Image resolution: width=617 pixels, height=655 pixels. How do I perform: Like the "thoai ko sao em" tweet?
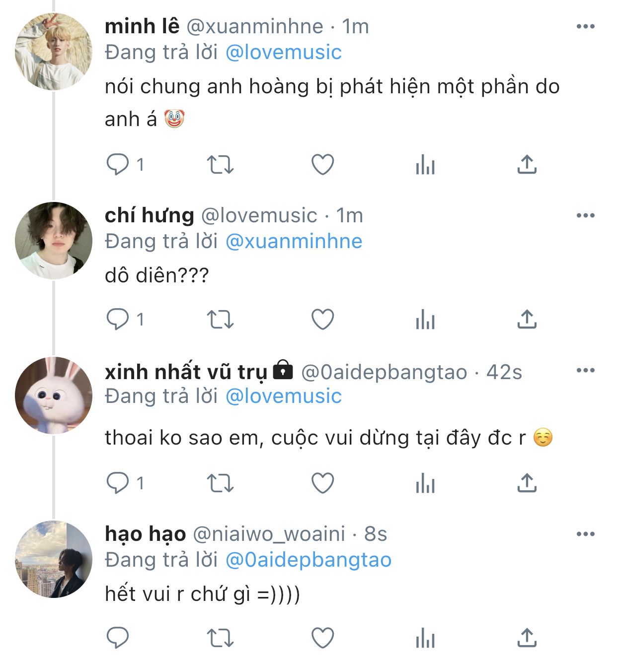[322, 483]
